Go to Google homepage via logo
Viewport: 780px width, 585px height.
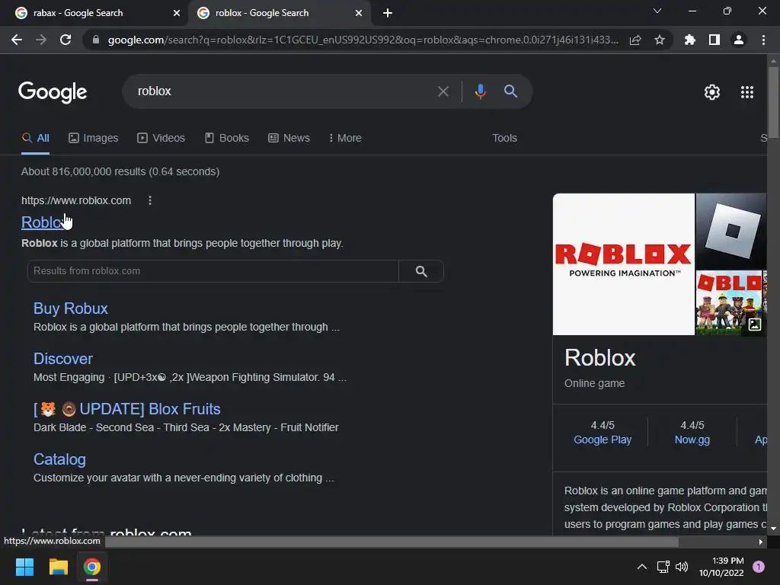coord(53,92)
